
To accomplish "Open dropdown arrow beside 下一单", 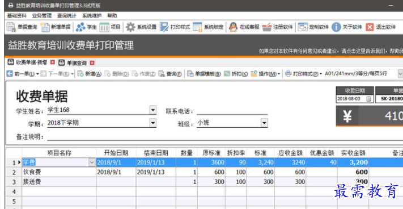I will pyautogui.click(x=72, y=74).
